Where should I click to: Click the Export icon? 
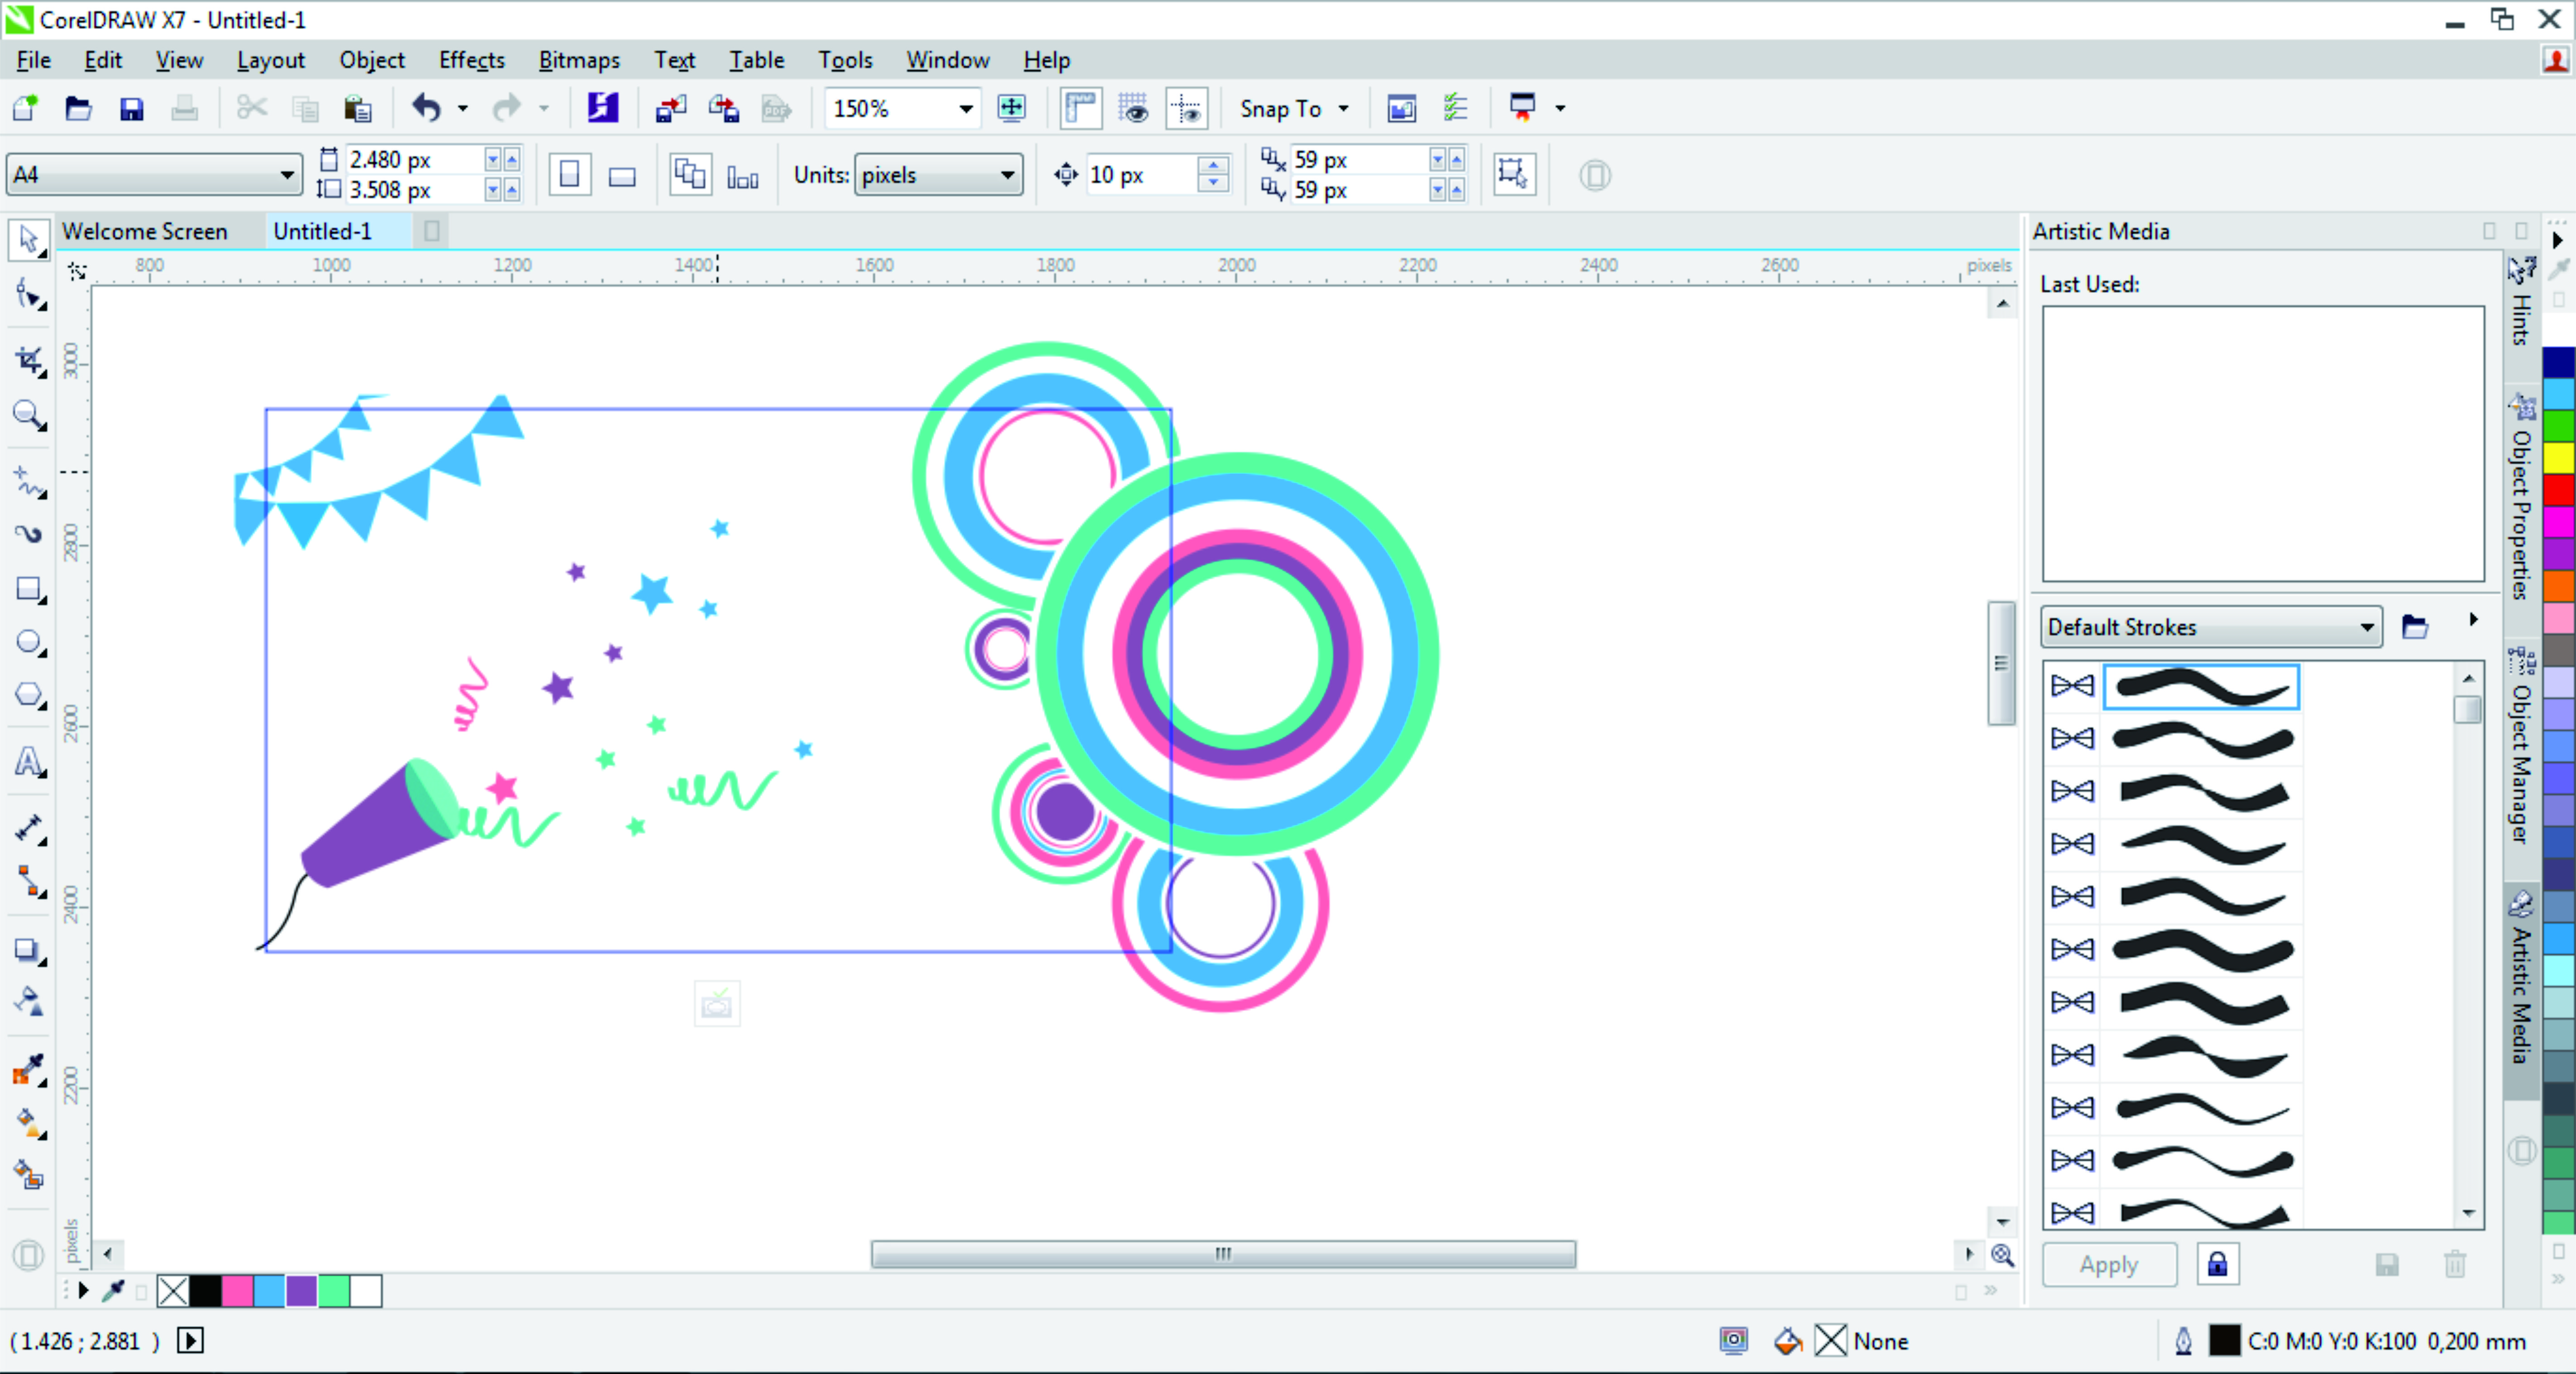coord(723,108)
